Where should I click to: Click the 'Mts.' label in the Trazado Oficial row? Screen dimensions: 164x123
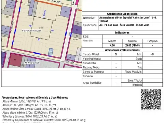pos(139,54)
